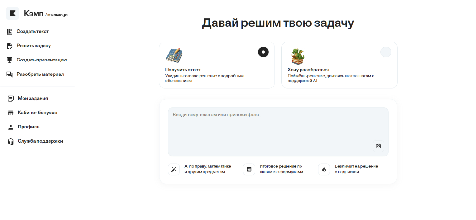The image size is (476, 220).
Task: Click the magic wand AI icon
Action: (x=174, y=170)
